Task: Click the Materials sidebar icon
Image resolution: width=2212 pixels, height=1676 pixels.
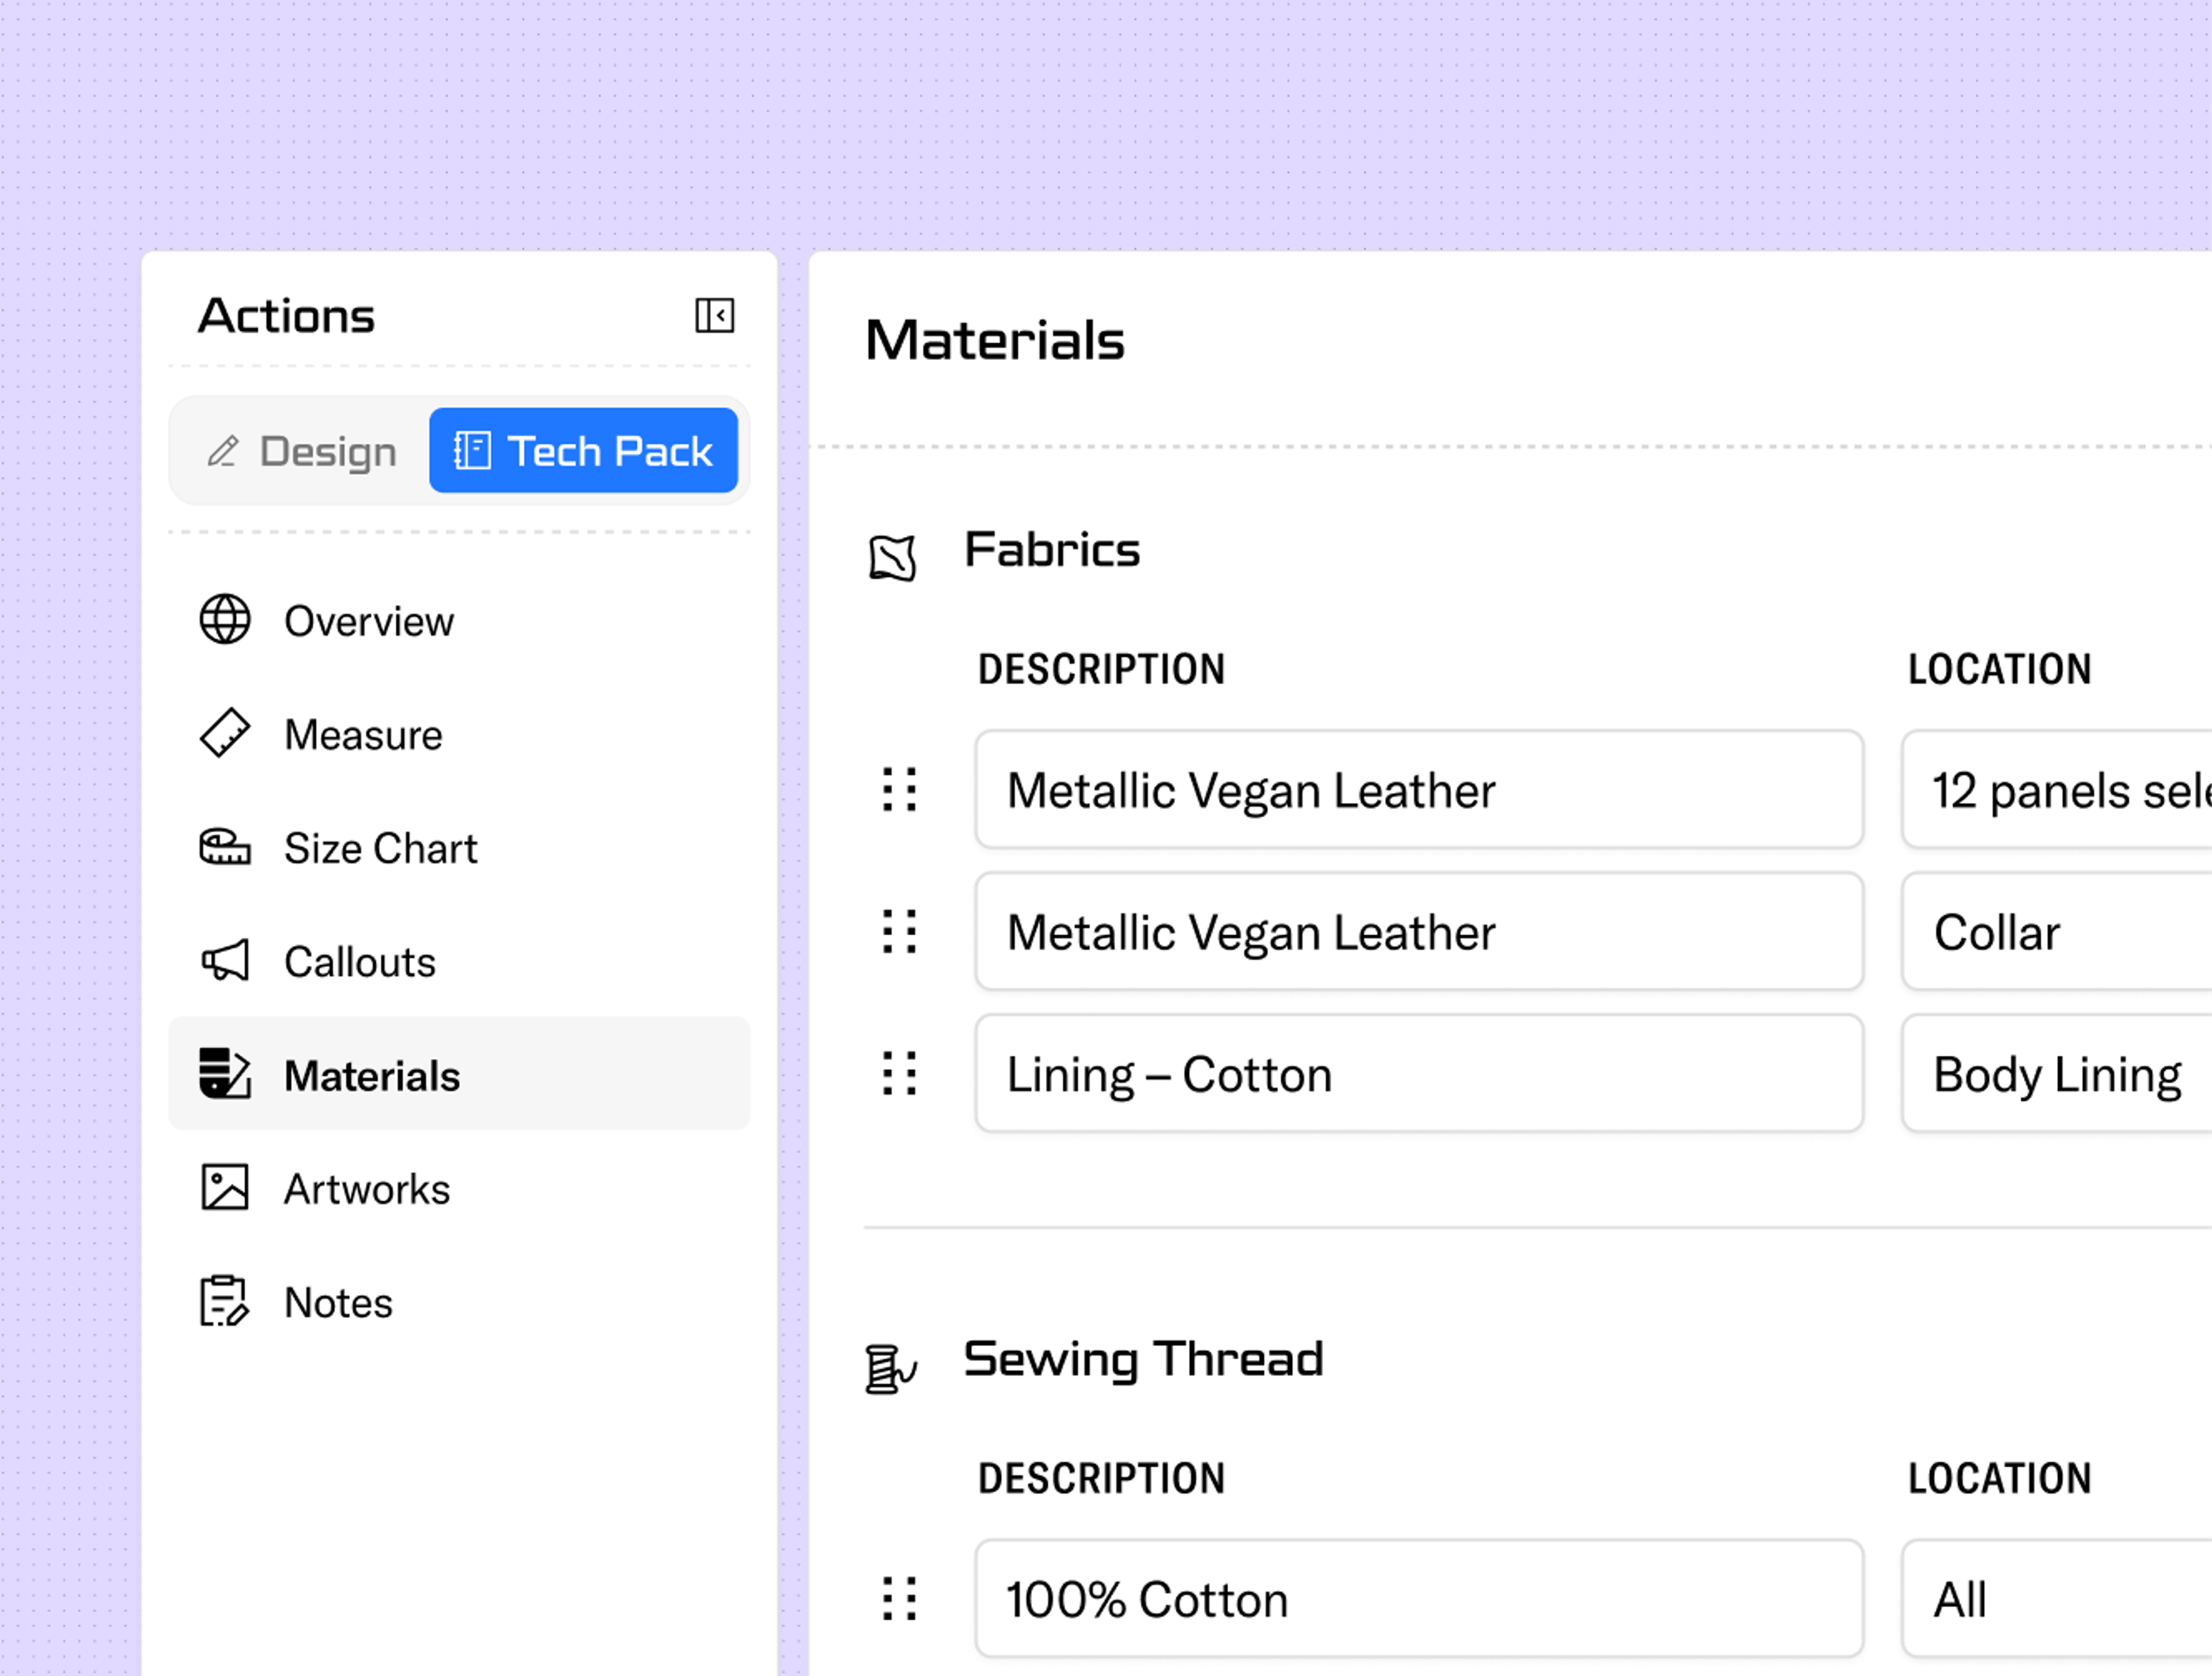Action: click(225, 1075)
